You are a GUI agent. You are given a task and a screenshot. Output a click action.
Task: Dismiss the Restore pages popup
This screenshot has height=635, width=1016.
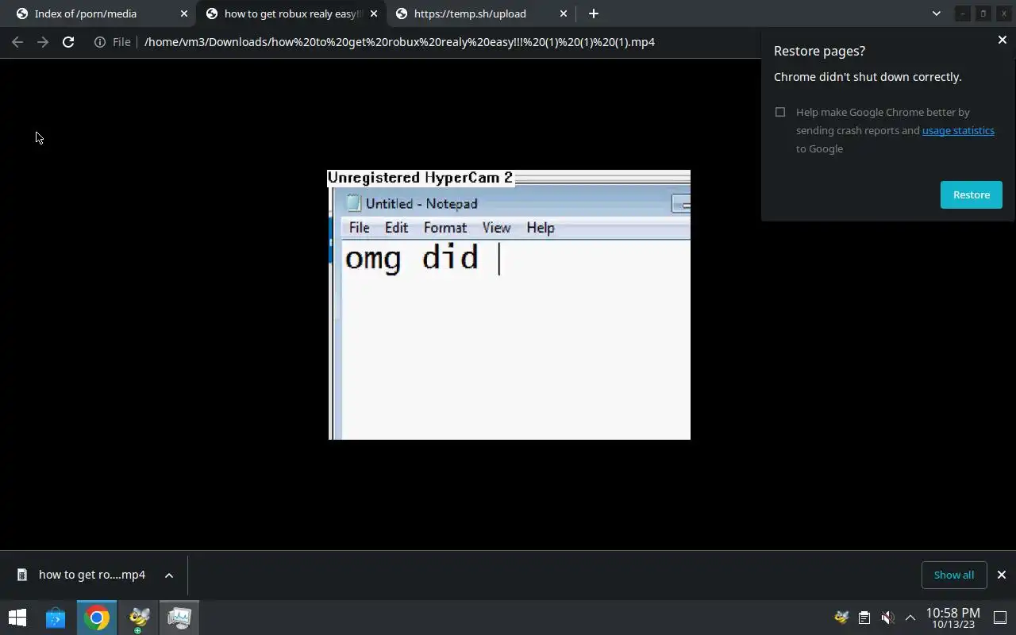1002,40
